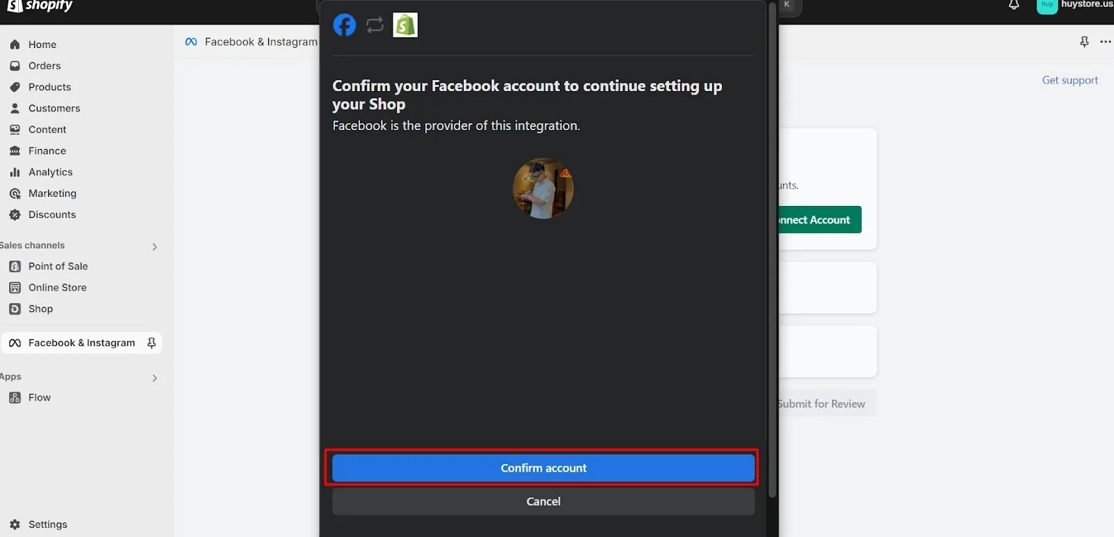Open the notifications bell
This screenshot has height=537, width=1114.
[1014, 5]
